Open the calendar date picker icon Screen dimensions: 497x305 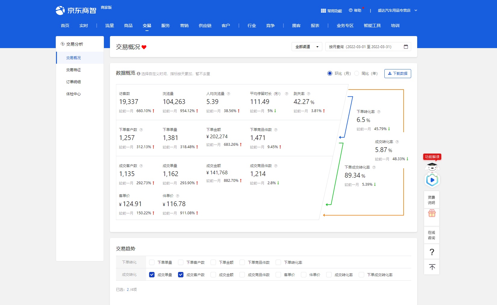click(406, 47)
